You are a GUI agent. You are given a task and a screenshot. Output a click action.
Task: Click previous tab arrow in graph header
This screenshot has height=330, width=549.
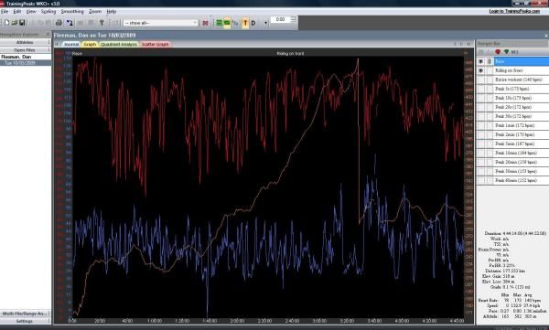[455, 44]
